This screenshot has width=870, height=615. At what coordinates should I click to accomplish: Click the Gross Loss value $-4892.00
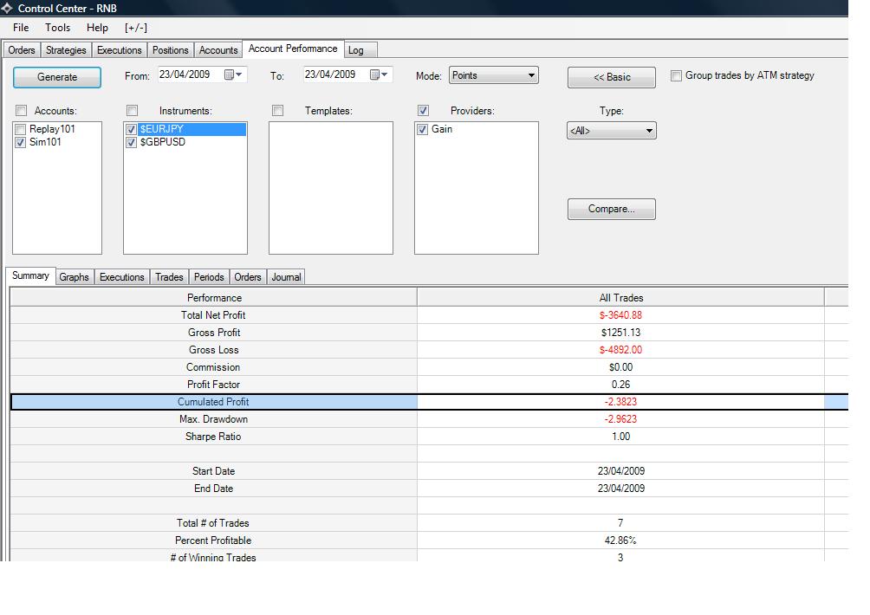pyautogui.click(x=621, y=350)
